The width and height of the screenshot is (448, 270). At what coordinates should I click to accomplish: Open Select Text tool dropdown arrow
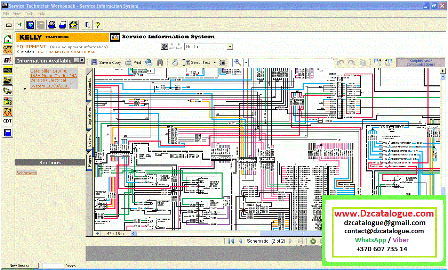point(215,63)
